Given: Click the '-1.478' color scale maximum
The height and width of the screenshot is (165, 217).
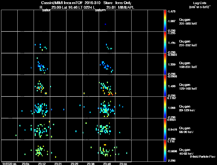Looking at the screenshot, I should 171,11.
